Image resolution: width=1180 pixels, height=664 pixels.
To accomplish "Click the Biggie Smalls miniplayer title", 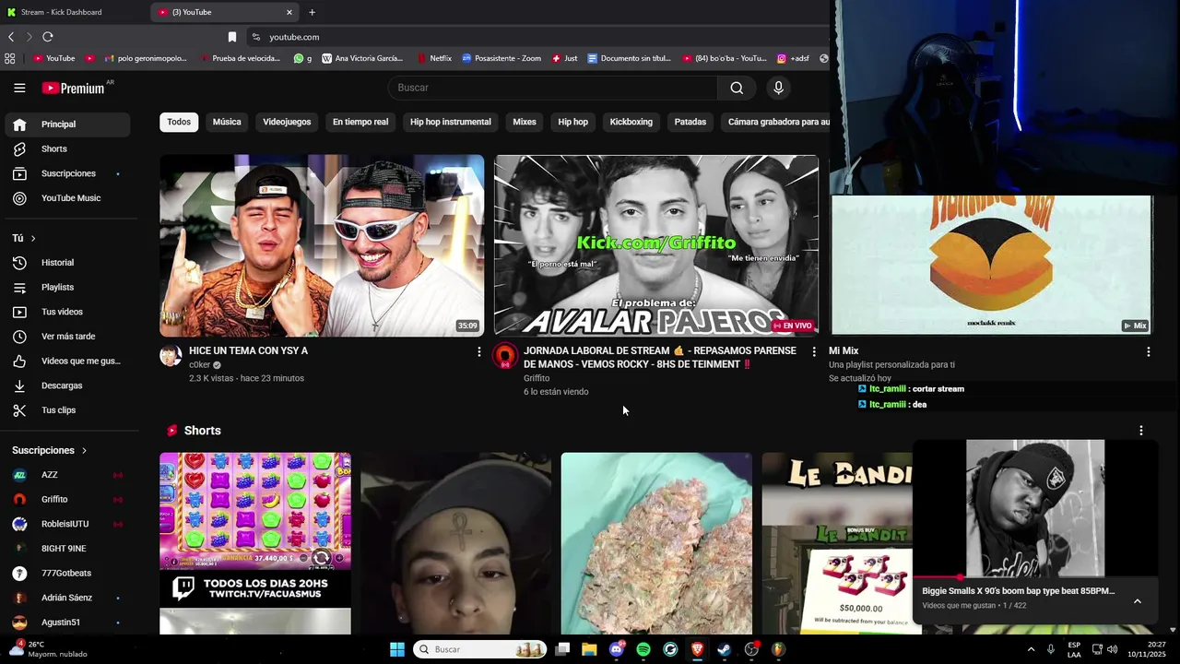I will coord(1019,591).
